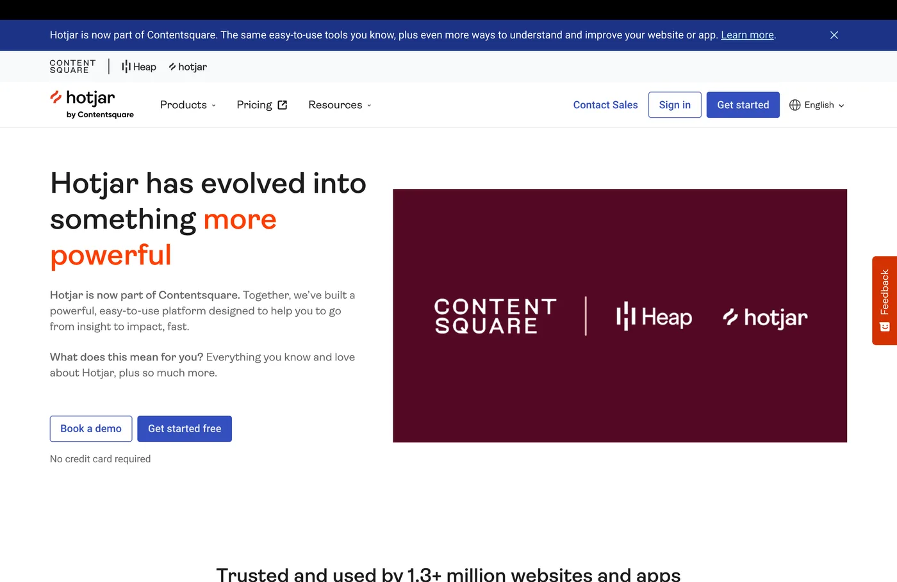Change the language using the English dropdown
The height and width of the screenshot is (582, 897).
819,104
